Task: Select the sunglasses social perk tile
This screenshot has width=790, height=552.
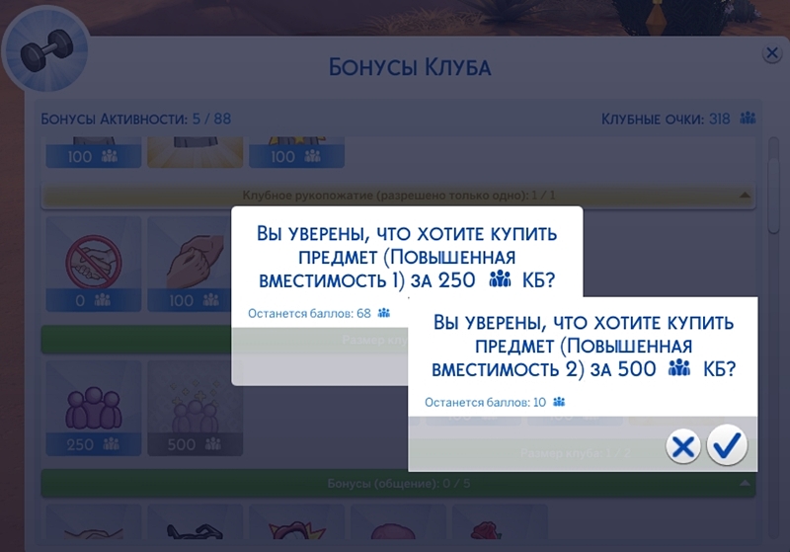Action: point(195,522)
